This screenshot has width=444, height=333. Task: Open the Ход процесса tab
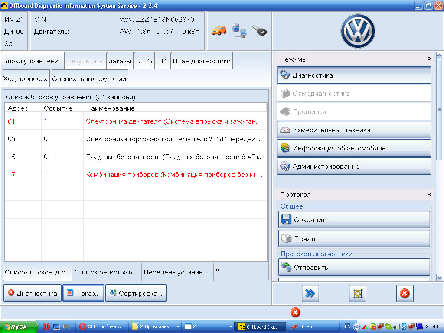pos(26,79)
